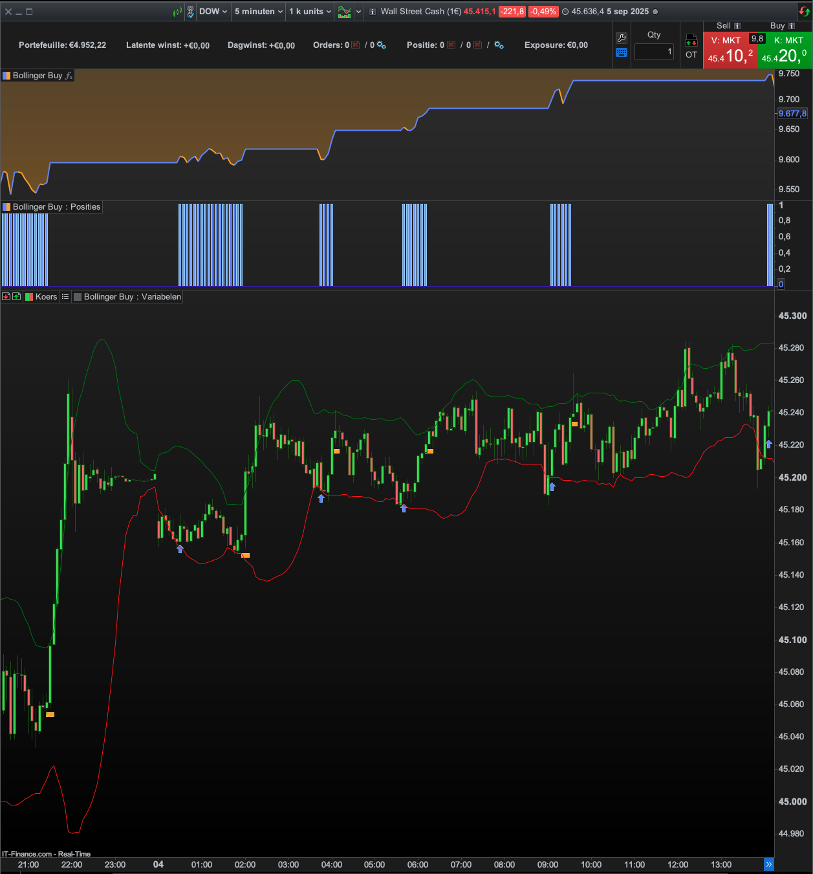The height and width of the screenshot is (874, 813).
Task: Click the Sell info icon
Action: [x=737, y=26]
